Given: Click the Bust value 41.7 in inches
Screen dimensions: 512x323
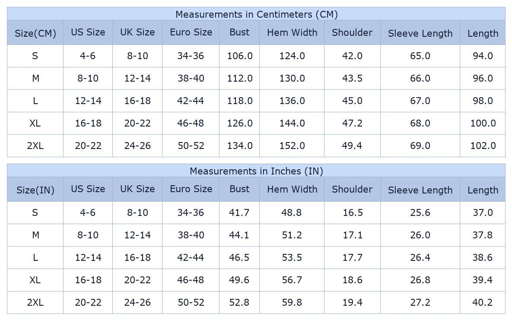Looking at the screenshot, I should click(x=239, y=212).
